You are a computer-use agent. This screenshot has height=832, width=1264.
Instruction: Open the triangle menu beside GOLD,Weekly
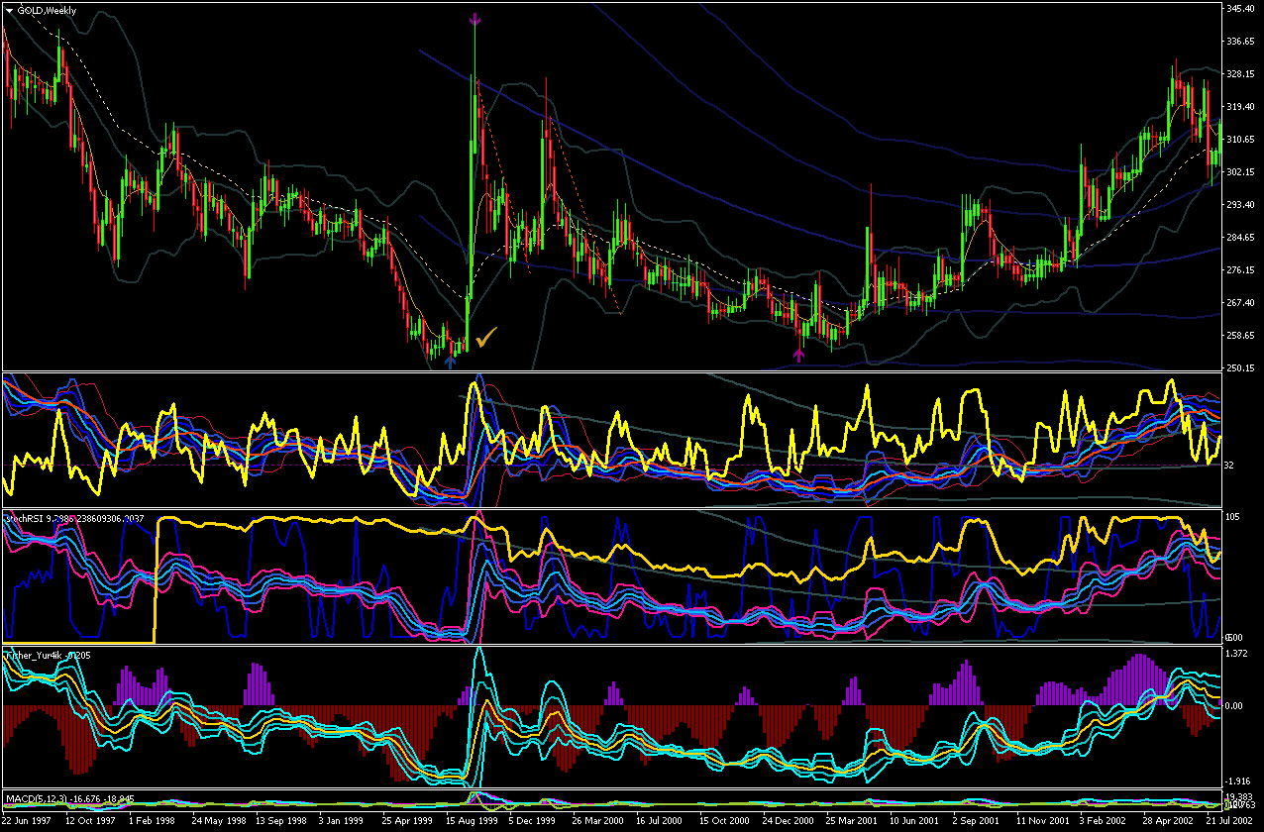(x=9, y=10)
